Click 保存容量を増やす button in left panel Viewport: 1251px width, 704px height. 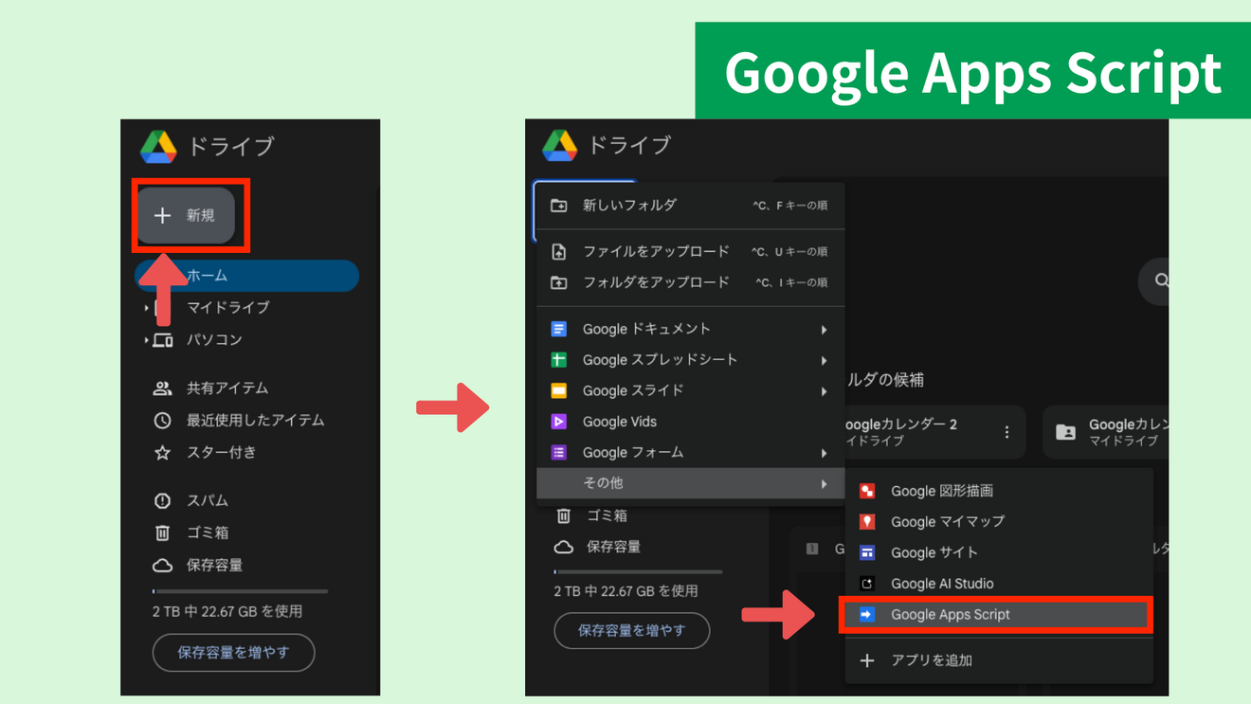[234, 653]
